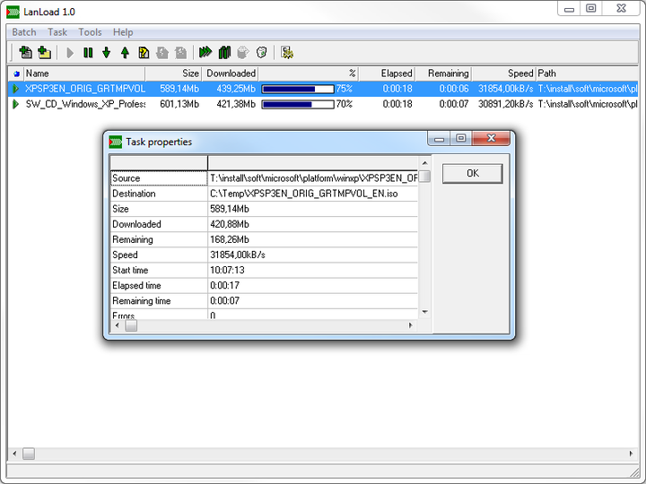Viewport: 646px width, 484px height.
Task: Click properties grid scroll down arrow
Action: coord(424,312)
